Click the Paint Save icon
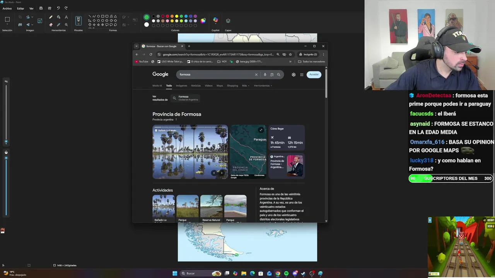The height and width of the screenshot is (278, 495). point(41,8)
